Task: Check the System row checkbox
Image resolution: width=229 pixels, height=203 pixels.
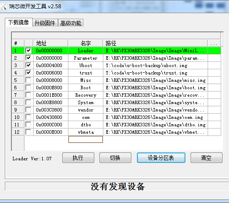Action: pyautogui.click(x=28, y=102)
